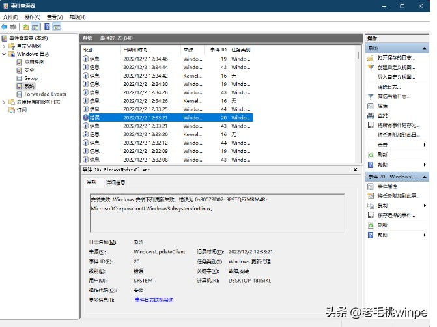Click the error icon of the selected 错误 row
The height and width of the screenshot is (327, 437).
pyautogui.click(x=85, y=118)
